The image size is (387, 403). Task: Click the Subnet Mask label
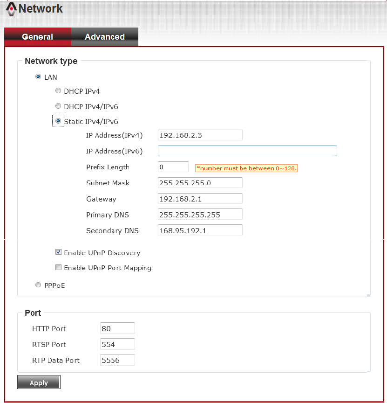(x=108, y=183)
